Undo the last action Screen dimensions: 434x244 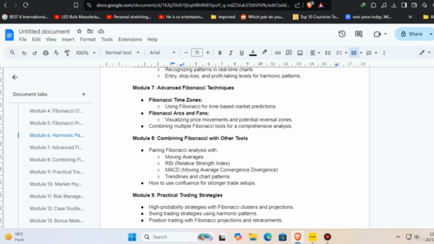24,53
